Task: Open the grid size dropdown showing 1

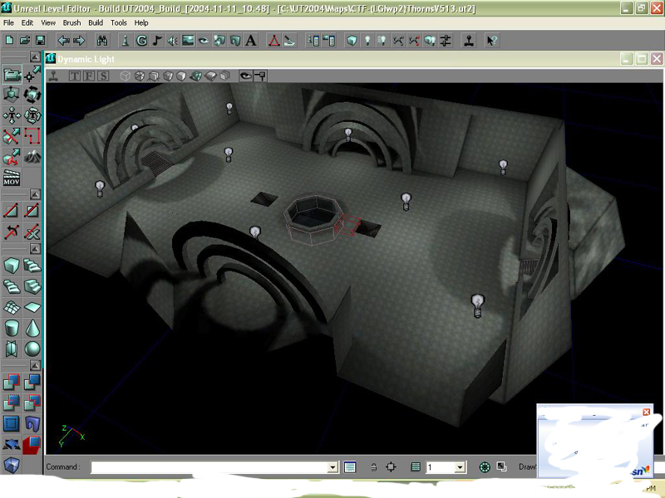Action: tap(461, 467)
